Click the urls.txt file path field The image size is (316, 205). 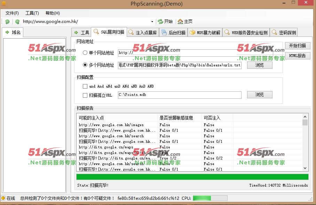(x=180, y=65)
